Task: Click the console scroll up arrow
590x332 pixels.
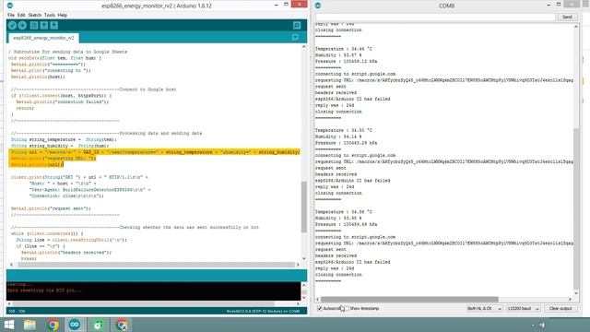Action: [x=304, y=285]
